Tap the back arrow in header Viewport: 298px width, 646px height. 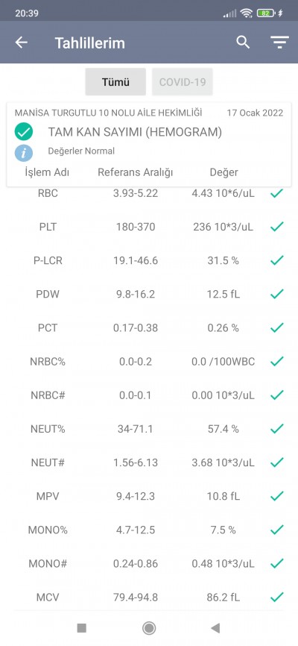click(22, 43)
